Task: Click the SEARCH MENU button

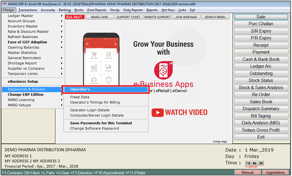Action: click(215, 17)
